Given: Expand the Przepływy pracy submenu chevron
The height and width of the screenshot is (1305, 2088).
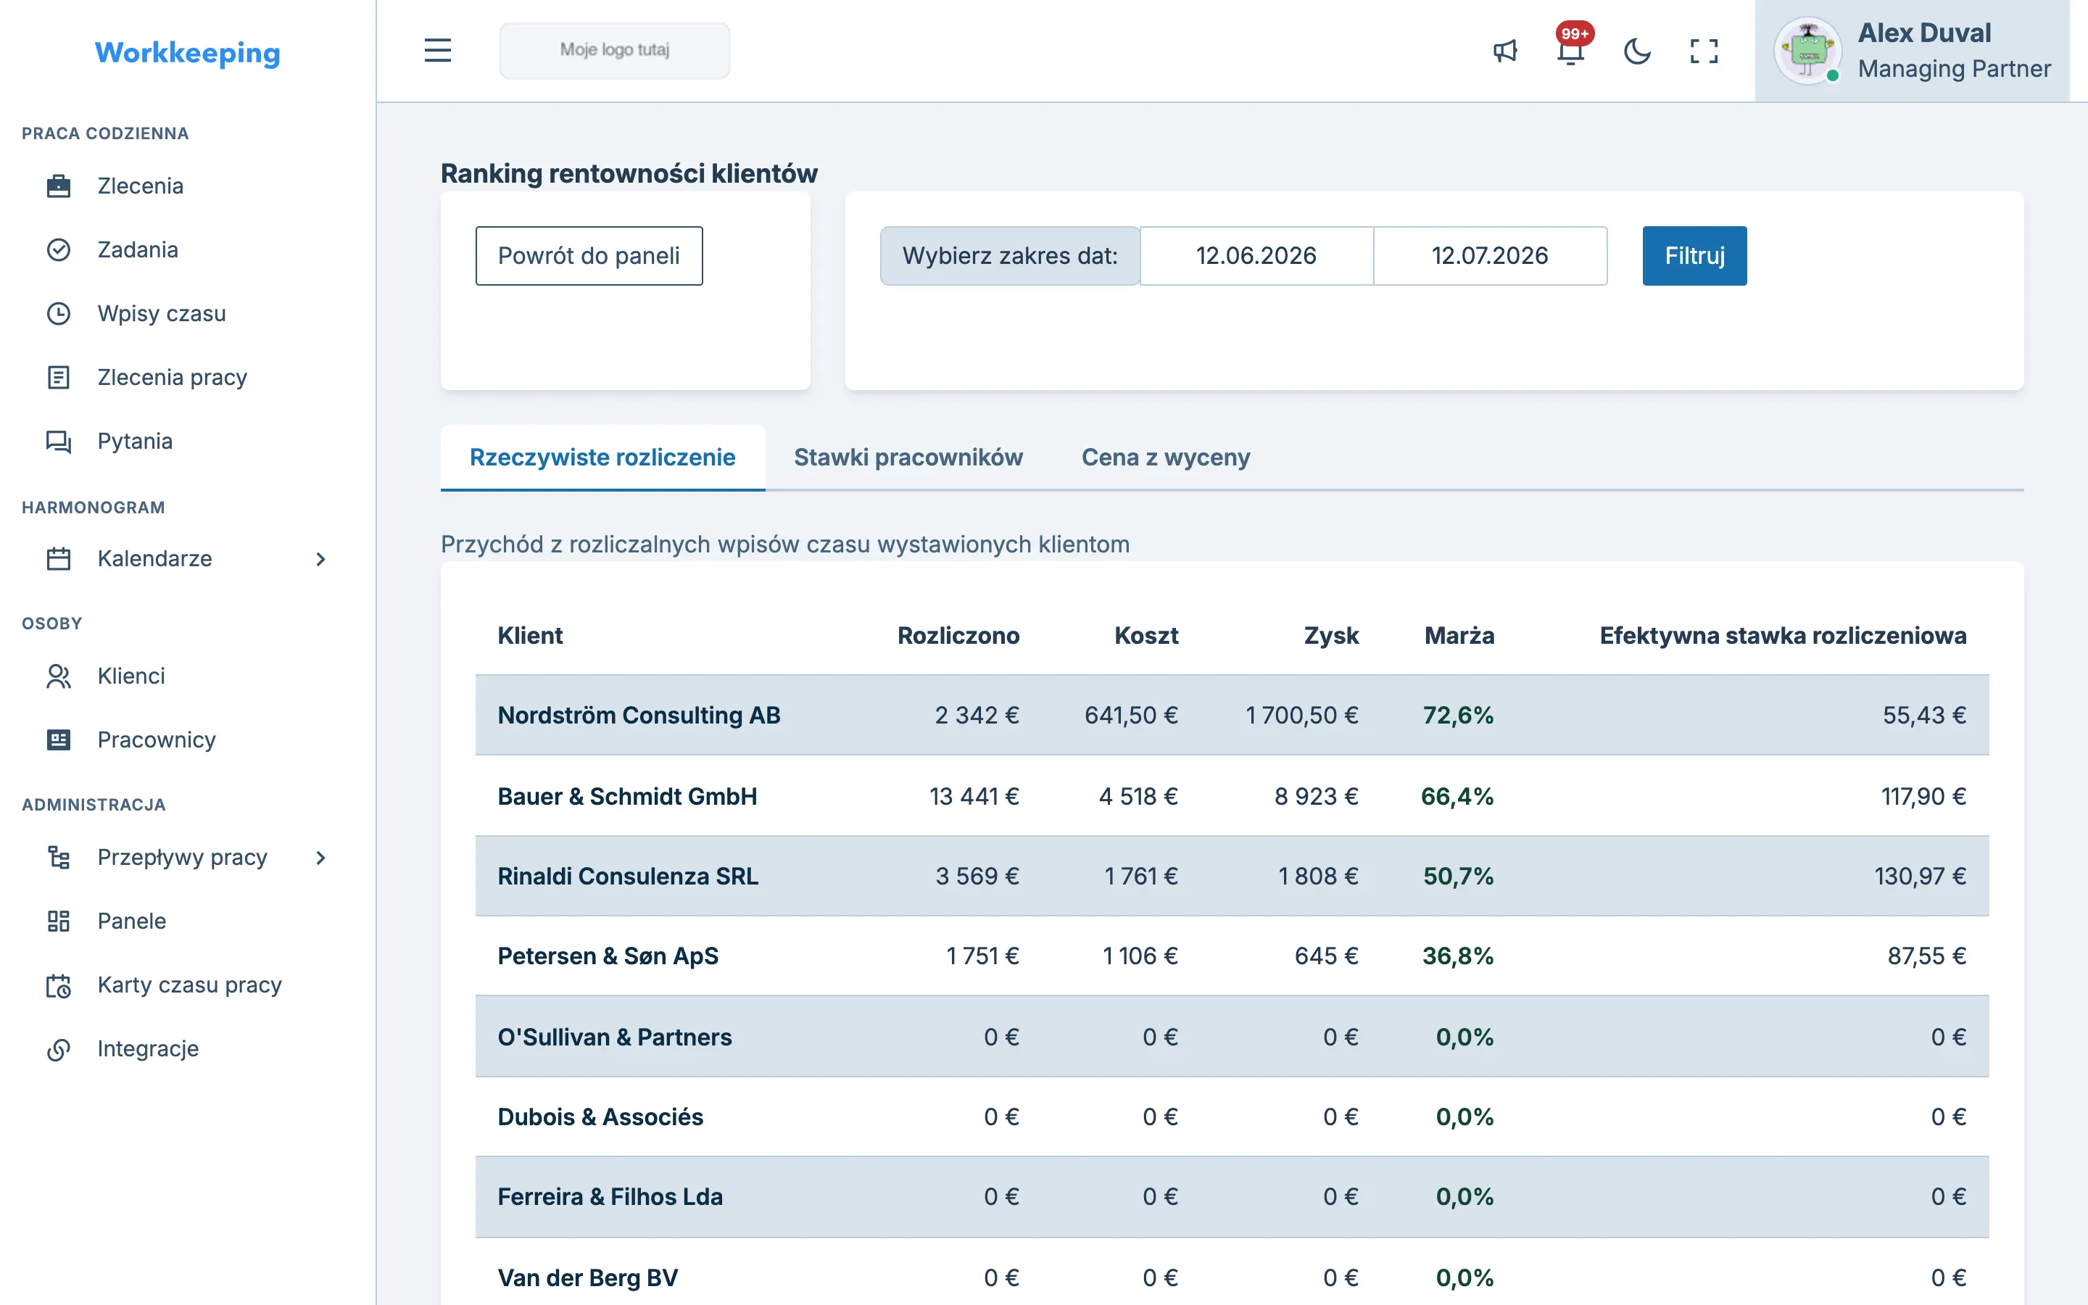Looking at the screenshot, I should [x=321, y=857].
